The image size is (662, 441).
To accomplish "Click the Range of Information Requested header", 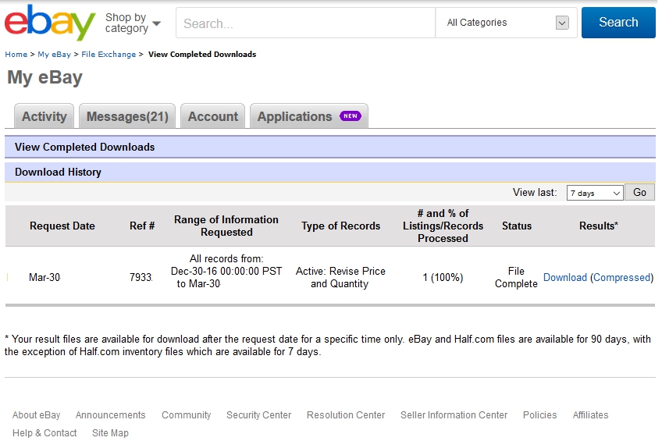I will coord(226,226).
